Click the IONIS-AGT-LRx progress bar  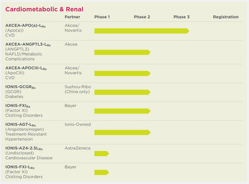pos(122,132)
